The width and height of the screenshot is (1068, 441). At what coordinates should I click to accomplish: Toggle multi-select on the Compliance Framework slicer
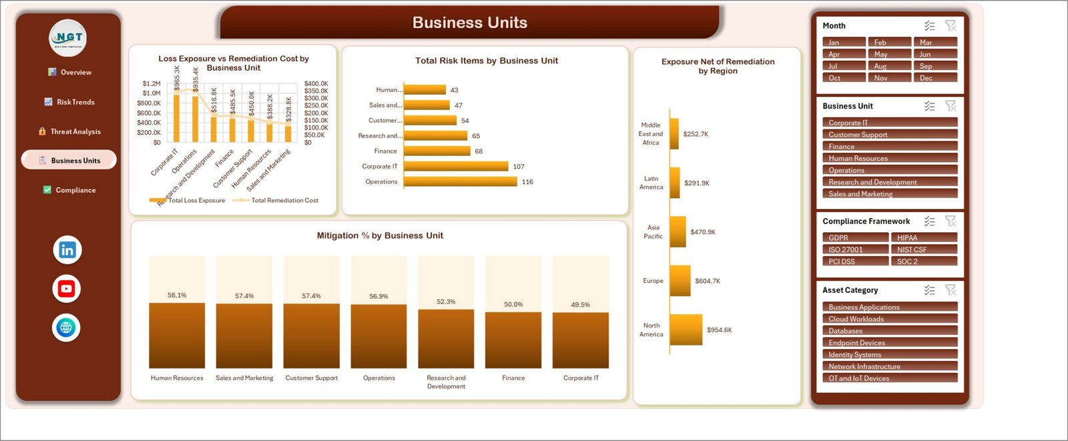click(x=930, y=222)
